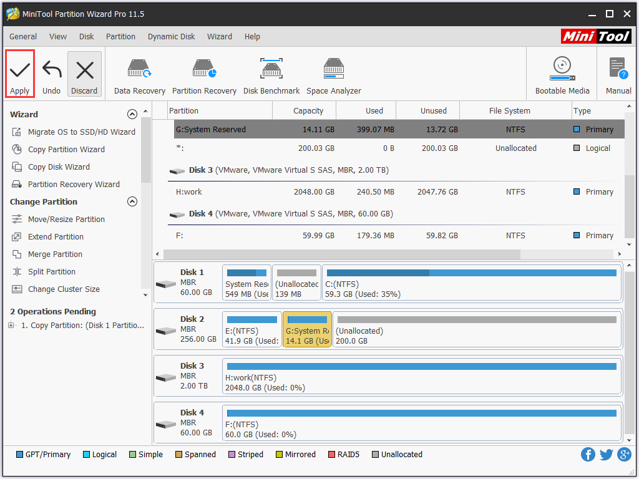Open Partition Recovery tool

click(204, 76)
